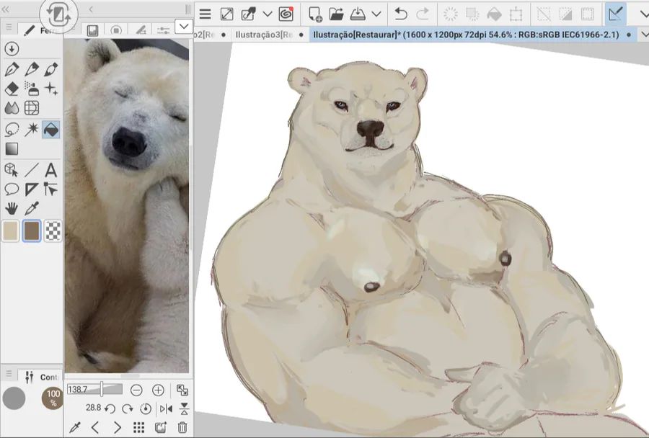Adjust the sub view zoom slider at 138.7
Image resolution: width=649 pixels, height=438 pixels.
coord(94,390)
